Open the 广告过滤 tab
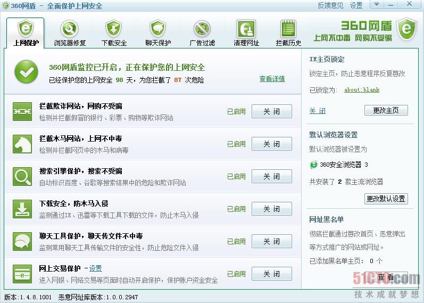The height and width of the screenshot is (303, 424). tap(202, 33)
